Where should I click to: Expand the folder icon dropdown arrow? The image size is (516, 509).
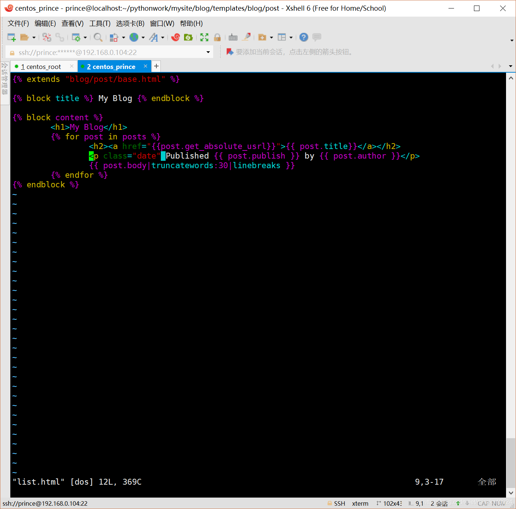(x=271, y=37)
